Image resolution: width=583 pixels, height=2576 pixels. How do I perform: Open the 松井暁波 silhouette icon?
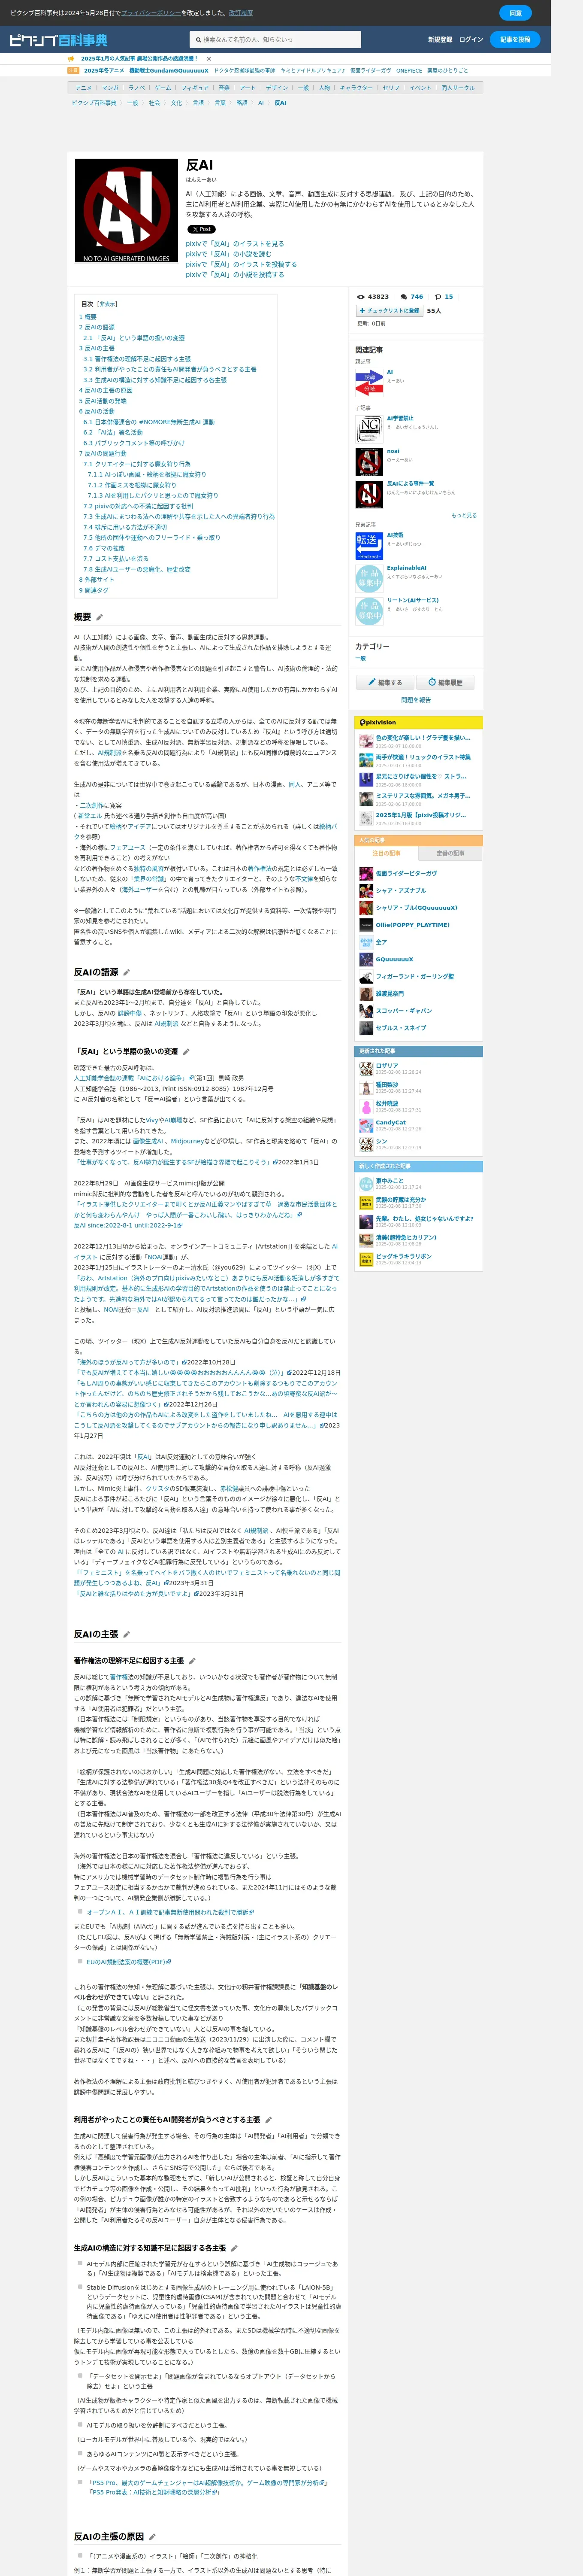click(x=366, y=1106)
